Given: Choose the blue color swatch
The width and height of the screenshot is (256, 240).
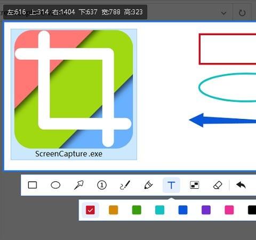Looking at the screenshot, I should tap(183, 210).
